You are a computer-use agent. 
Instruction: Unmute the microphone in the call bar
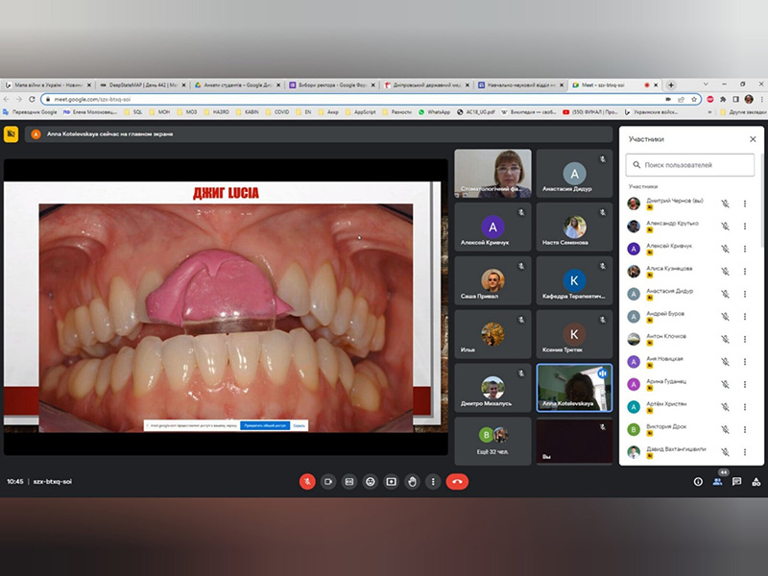pos(307,481)
